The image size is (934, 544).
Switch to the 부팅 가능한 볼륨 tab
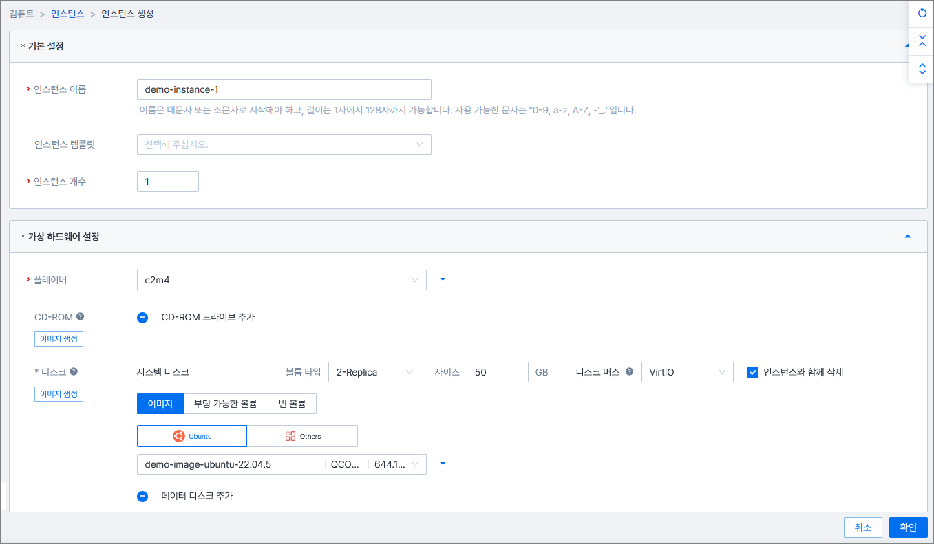tap(225, 404)
